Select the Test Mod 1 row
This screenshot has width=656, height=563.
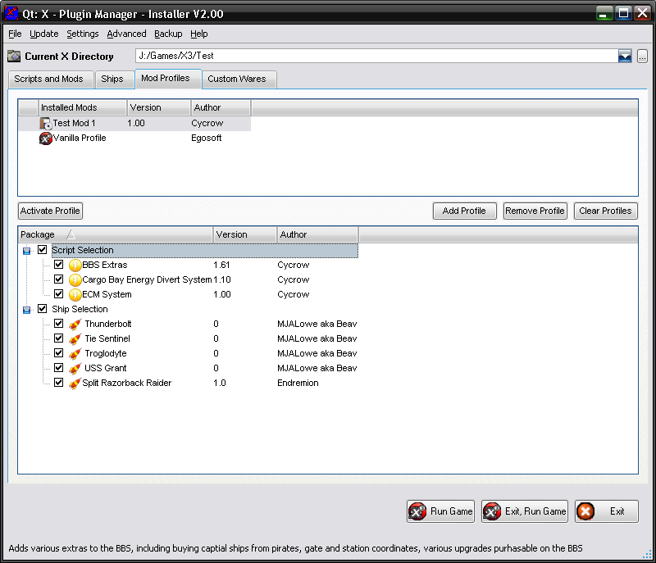pos(134,123)
